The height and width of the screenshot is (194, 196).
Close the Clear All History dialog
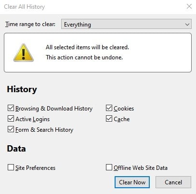point(189,6)
